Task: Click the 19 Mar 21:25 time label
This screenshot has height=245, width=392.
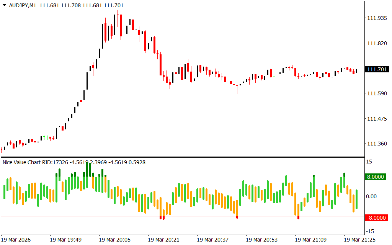Action: 359,240
